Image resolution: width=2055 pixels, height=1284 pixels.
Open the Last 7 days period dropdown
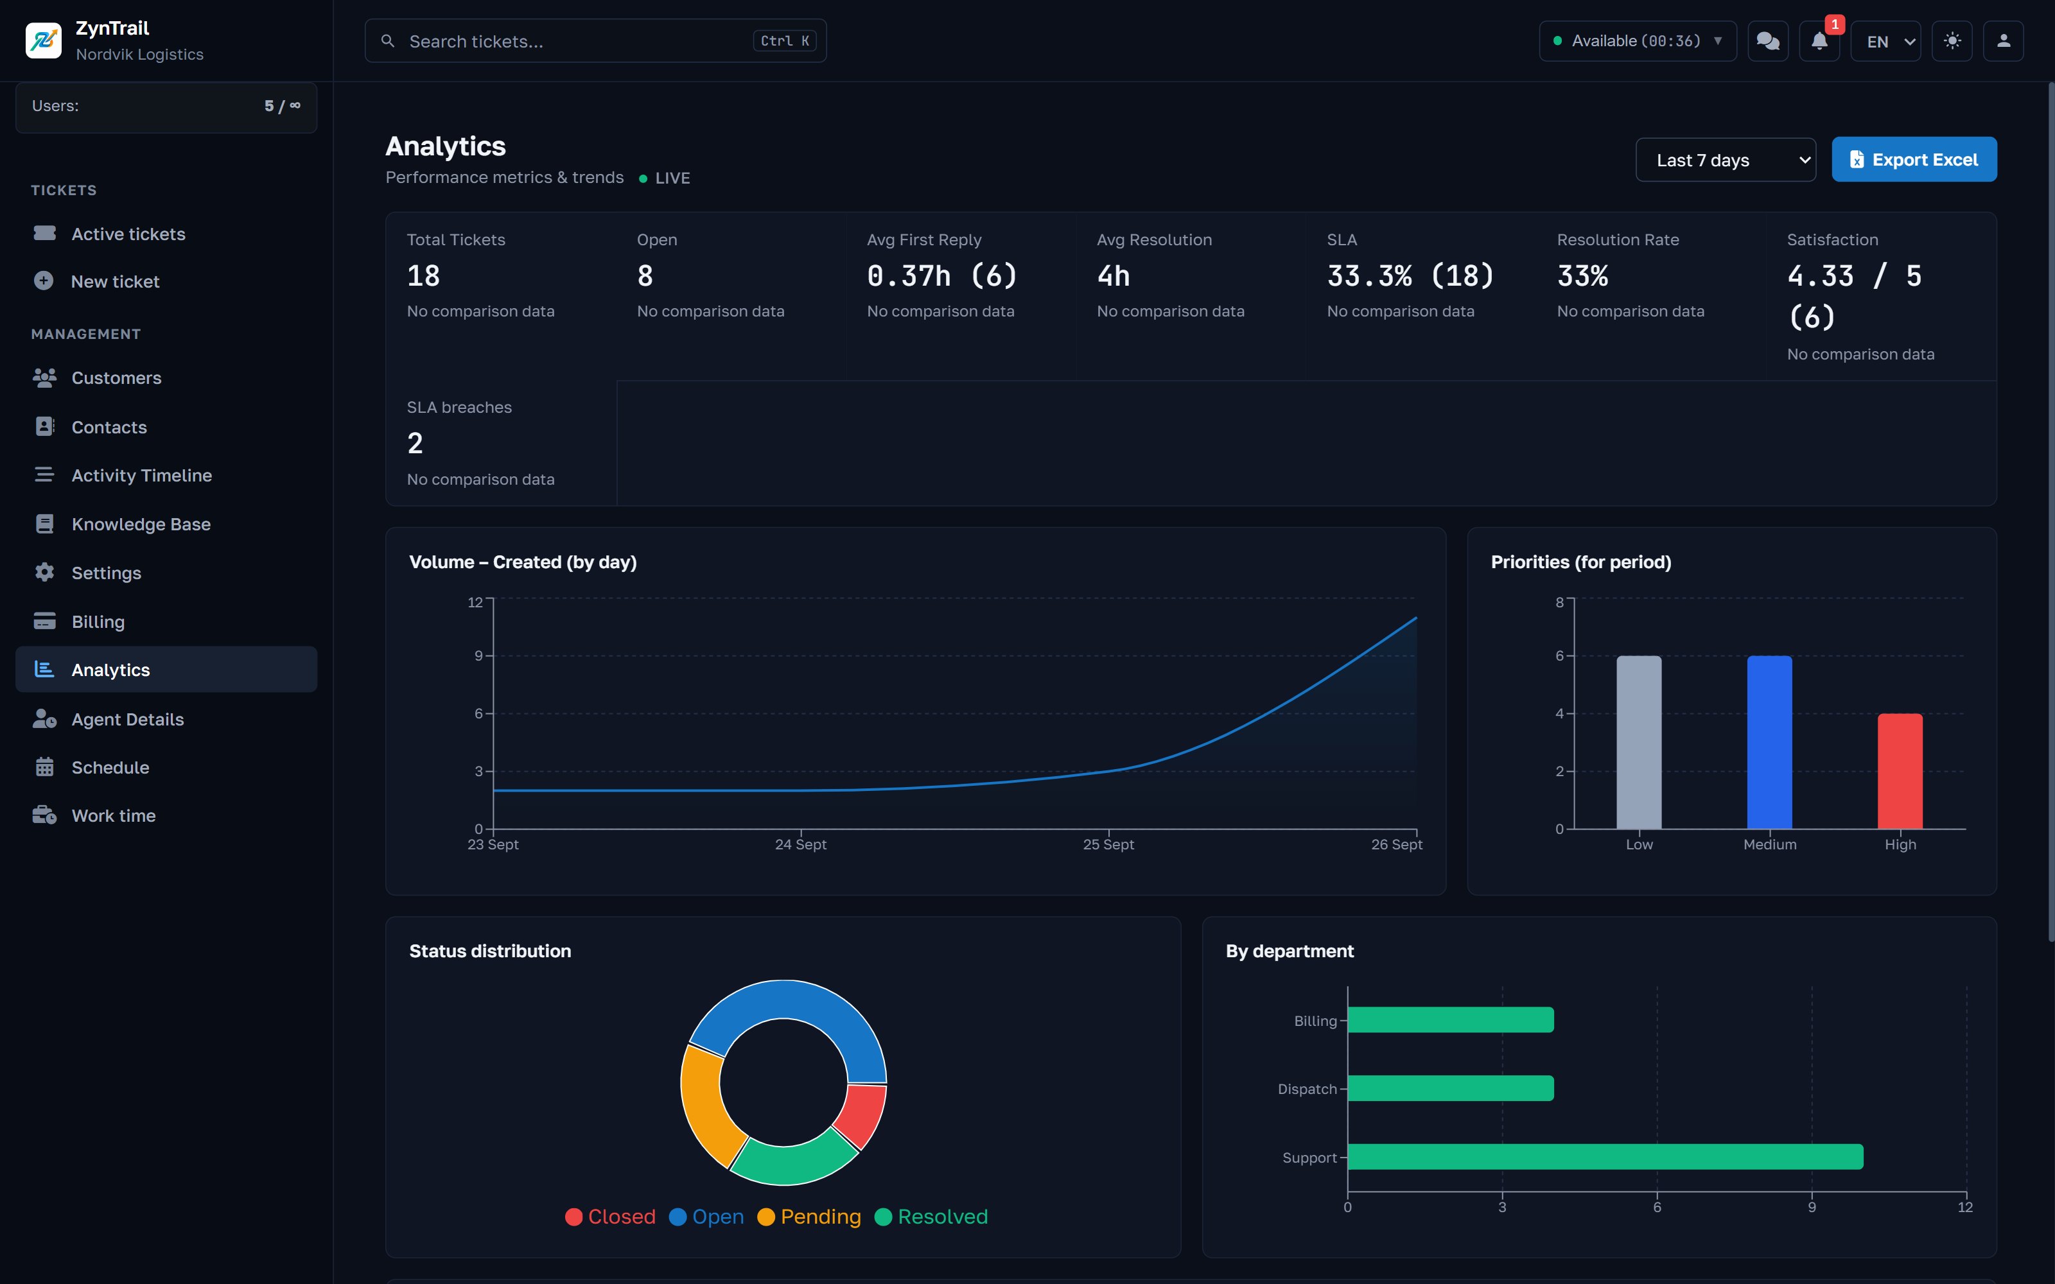[x=1726, y=160]
